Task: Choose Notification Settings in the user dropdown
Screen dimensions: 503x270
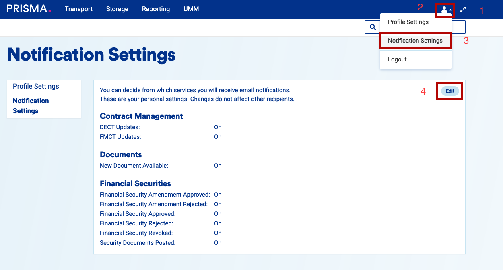Action: coord(415,41)
